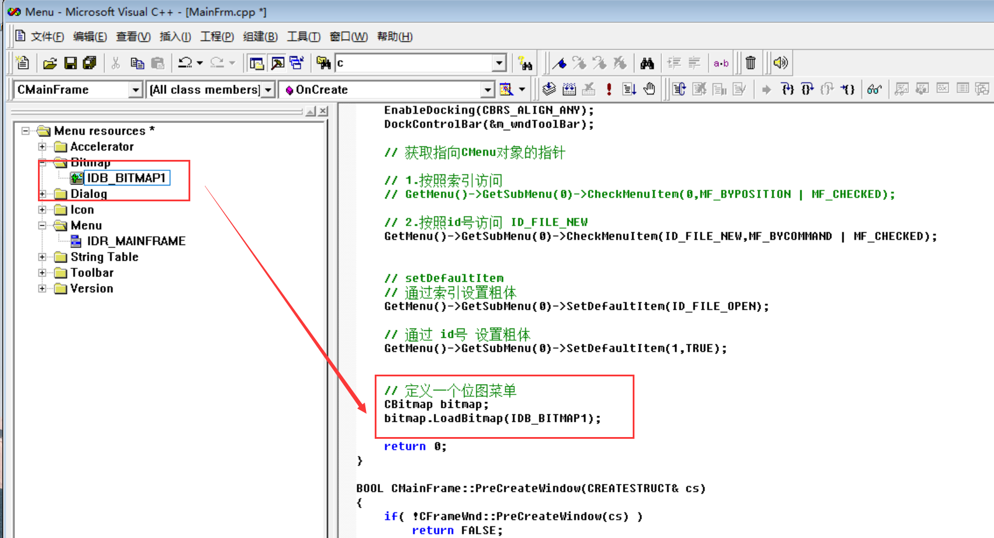Open the CMainFrame class dropdown

[x=135, y=90]
